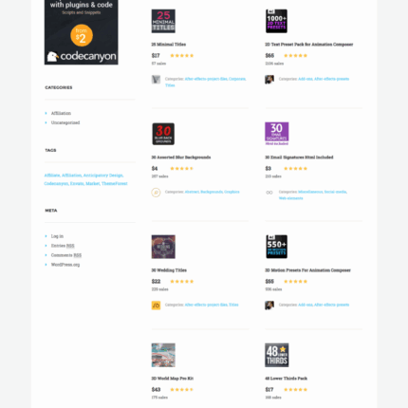
Task: Click the codecanyon banner advertisement
Action: (x=82, y=32)
